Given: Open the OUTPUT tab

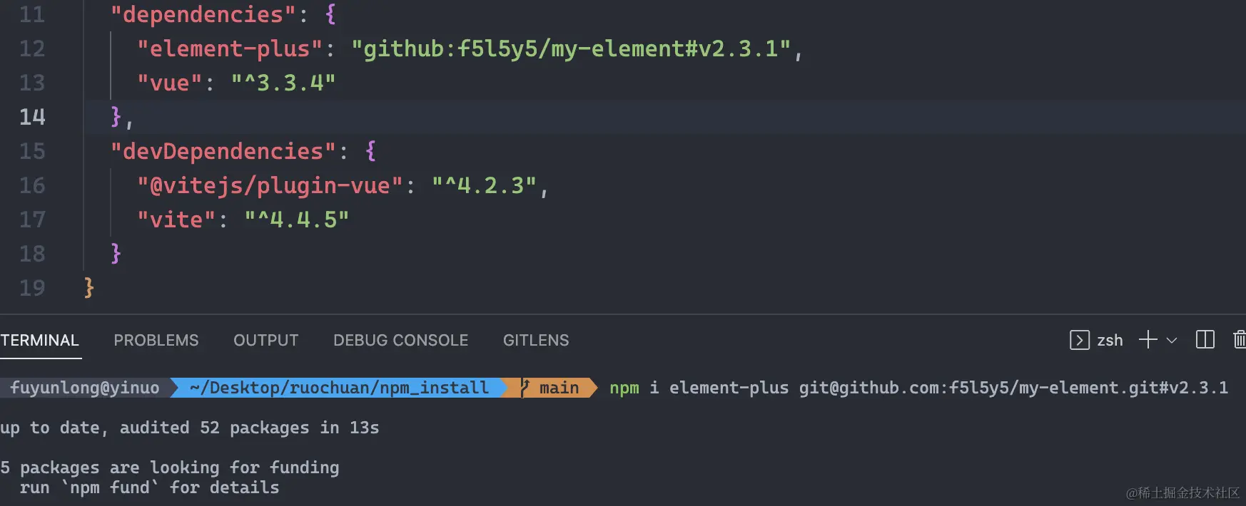Looking at the screenshot, I should click(265, 341).
